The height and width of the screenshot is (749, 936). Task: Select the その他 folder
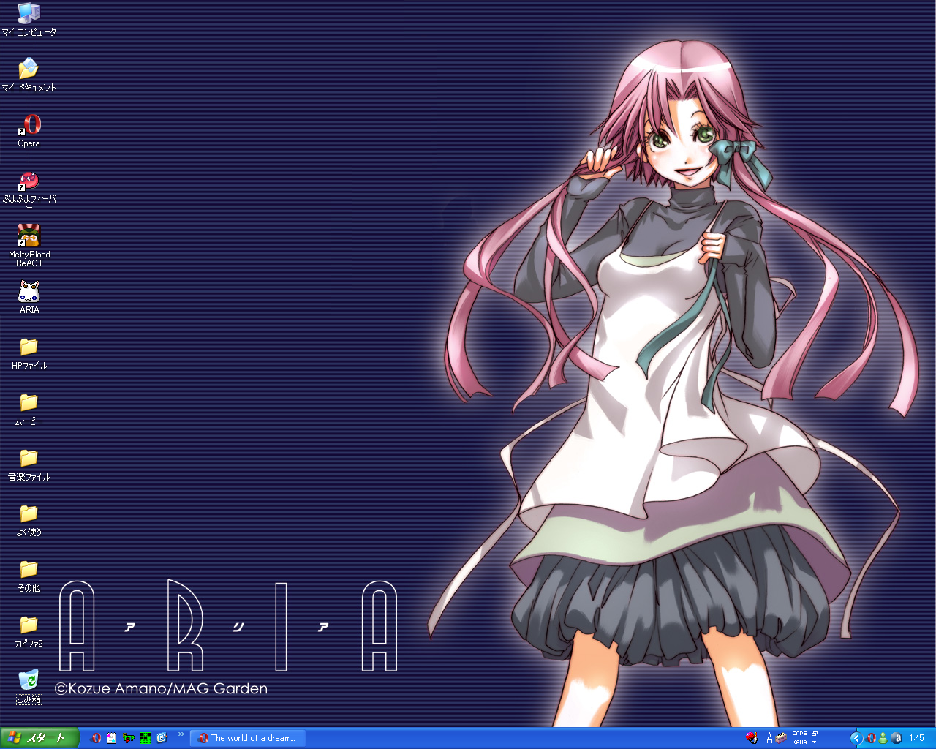click(x=29, y=576)
